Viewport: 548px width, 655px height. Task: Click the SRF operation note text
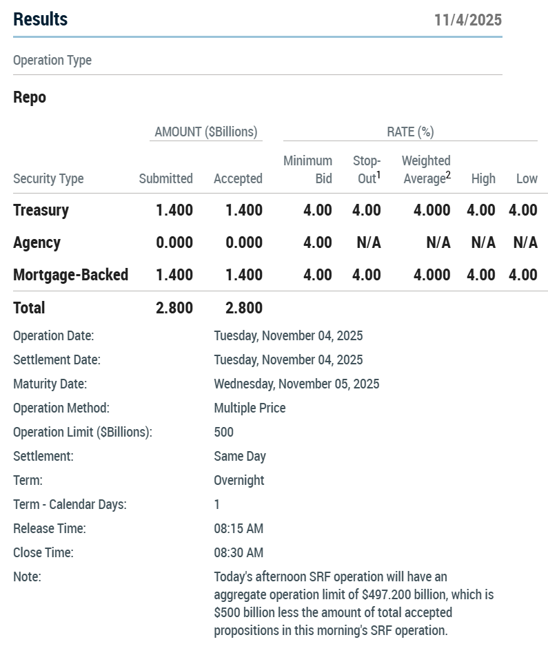pos(353,603)
